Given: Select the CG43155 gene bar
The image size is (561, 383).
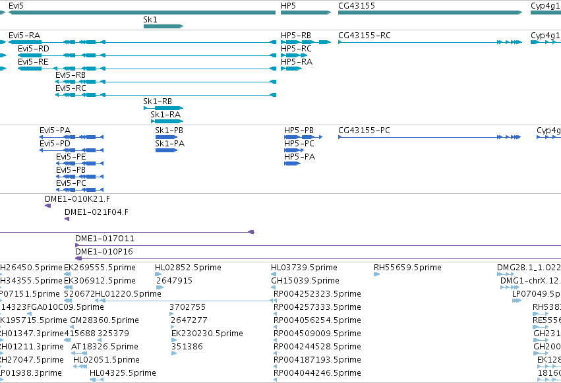Looking at the screenshot, I should [430, 13].
